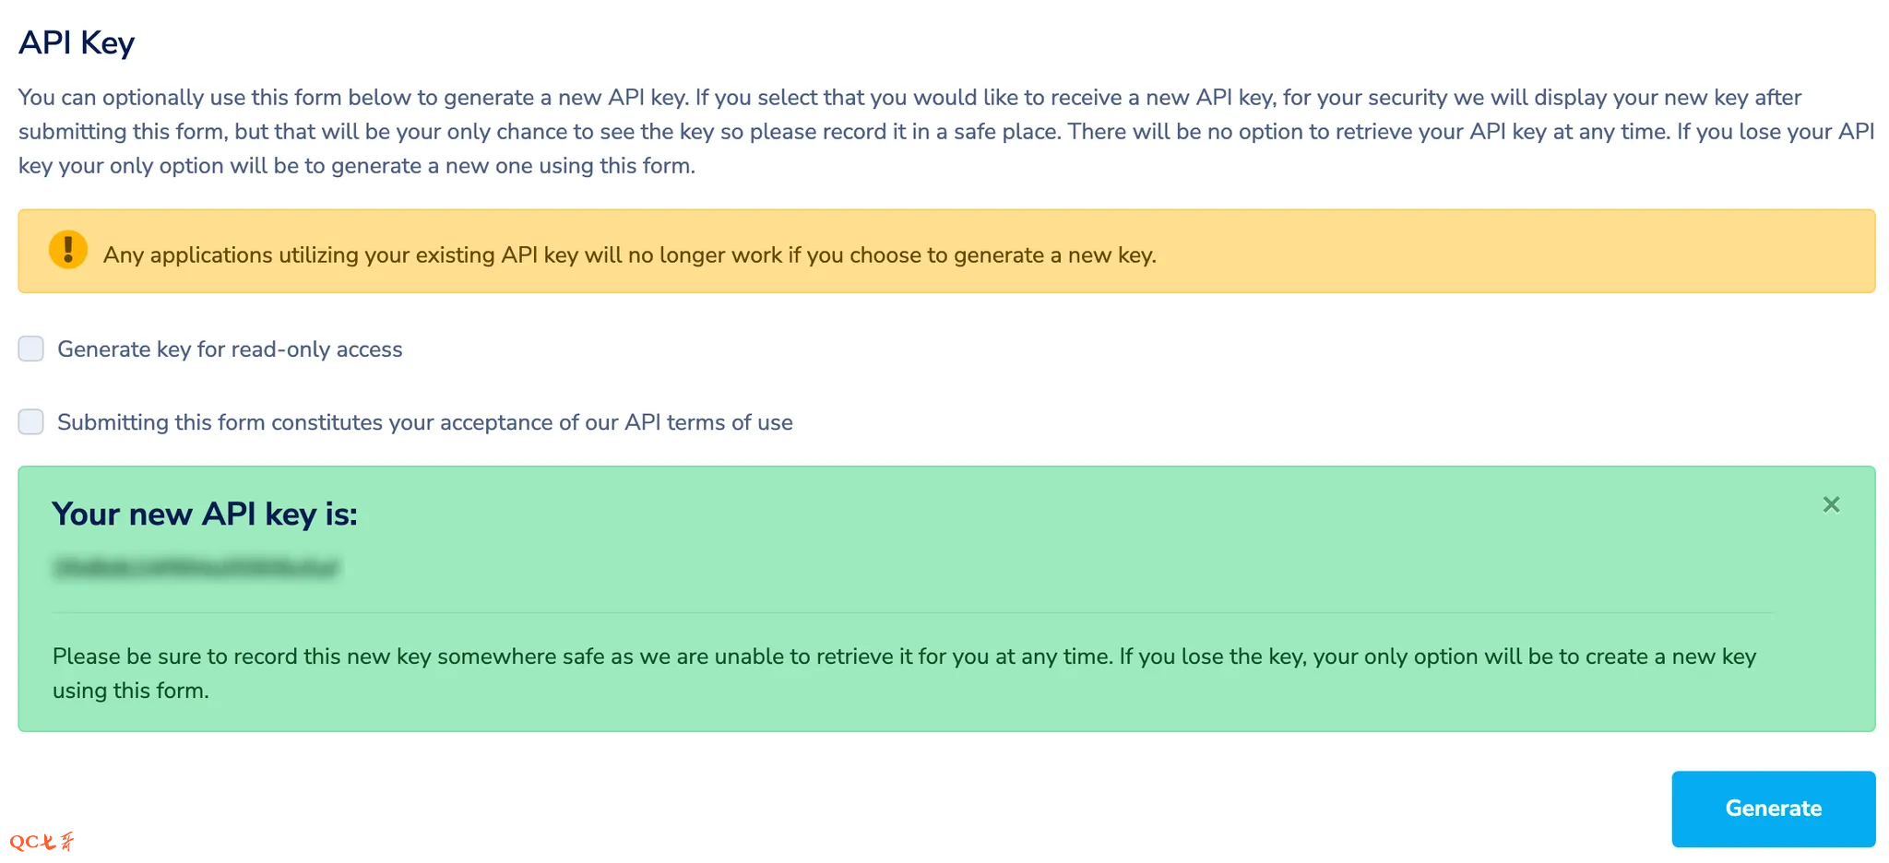This screenshot has height=863, width=1889.
Task: Click the "Please be sure to record" note
Action: click(x=904, y=656)
